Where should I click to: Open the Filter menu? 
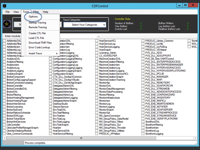pyautogui.click(x=36, y=12)
